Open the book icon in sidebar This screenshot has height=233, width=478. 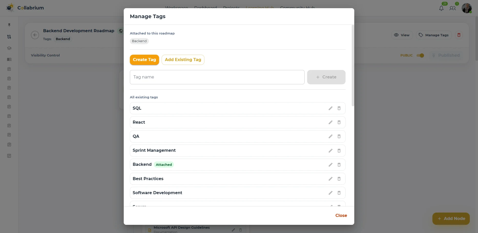[x=9, y=60]
